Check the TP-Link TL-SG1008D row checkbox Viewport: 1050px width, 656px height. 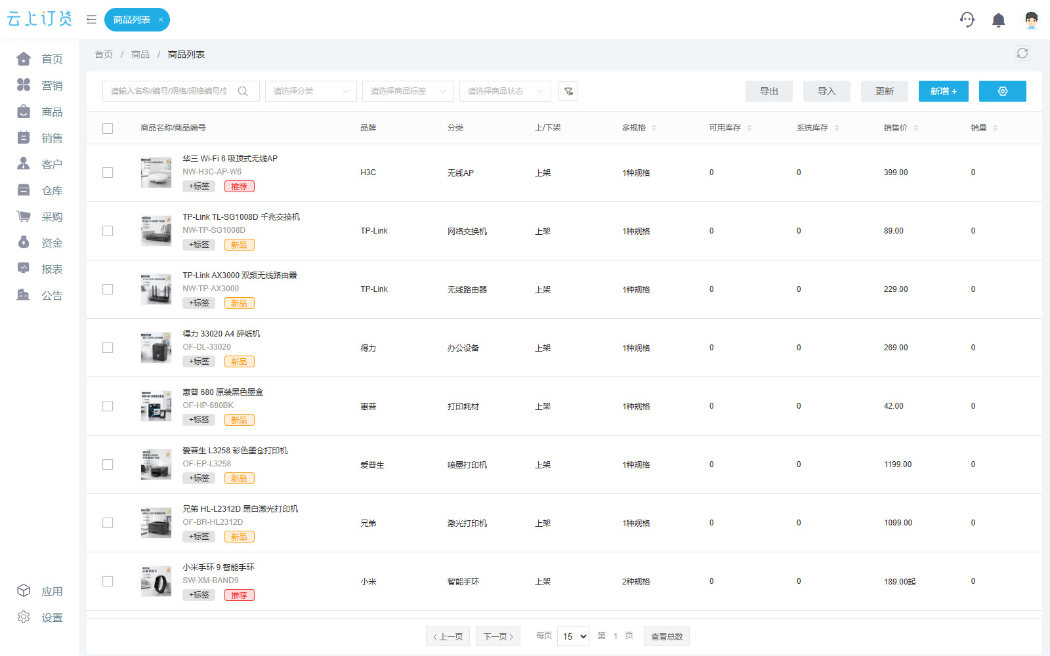tap(108, 231)
